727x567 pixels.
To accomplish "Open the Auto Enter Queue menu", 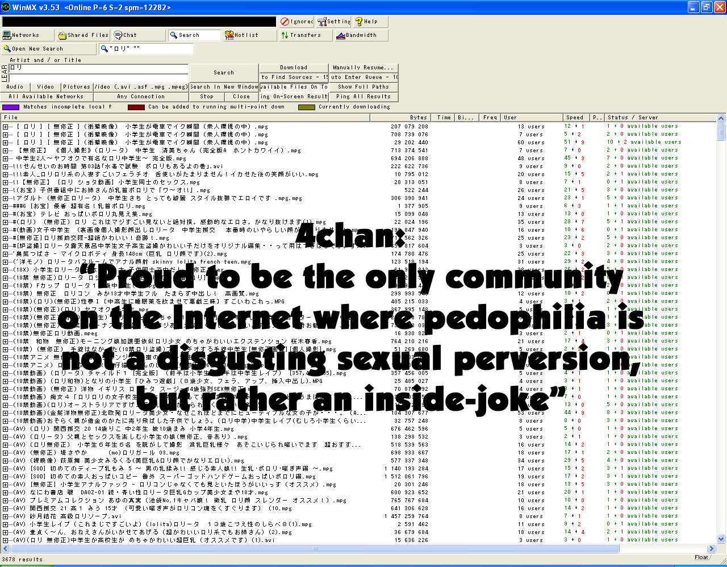I will (x=364, y=77).
